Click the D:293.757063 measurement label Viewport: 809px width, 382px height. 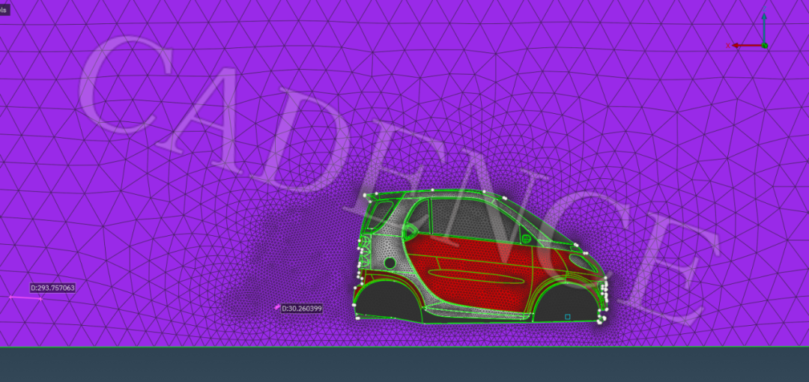coord(52,288)
